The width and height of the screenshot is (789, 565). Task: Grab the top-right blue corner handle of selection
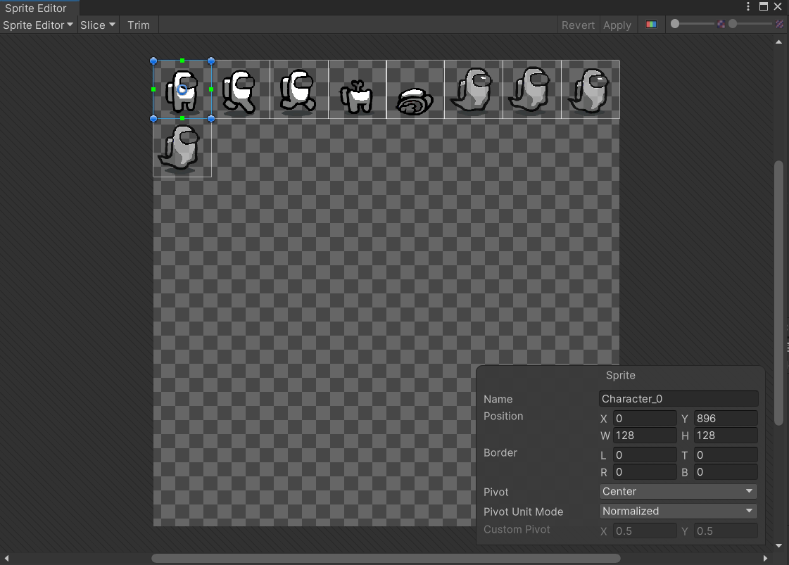tap(211, 61)
